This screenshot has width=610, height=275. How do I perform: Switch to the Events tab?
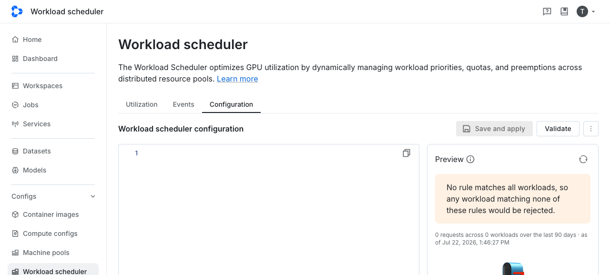point(183,104)
